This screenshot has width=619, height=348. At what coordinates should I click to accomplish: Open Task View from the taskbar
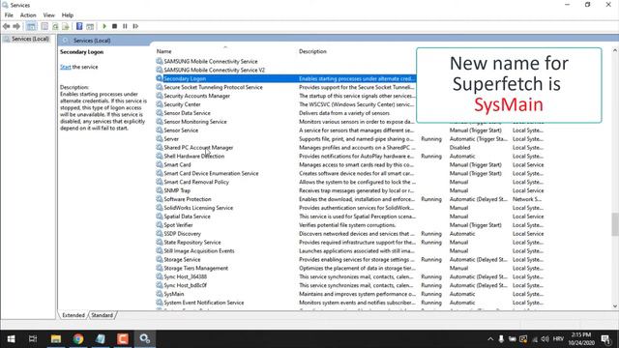tap(33, 339)
